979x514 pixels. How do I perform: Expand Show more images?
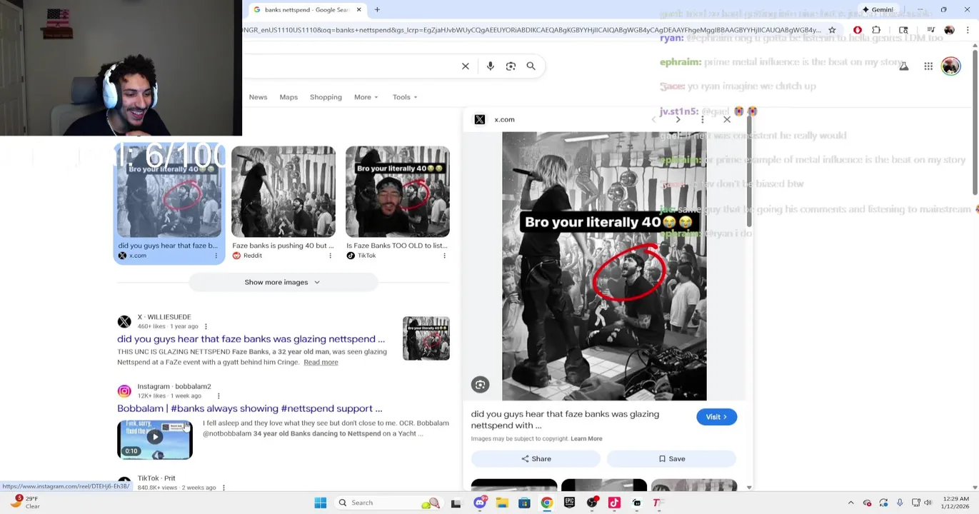pos(282,282)
